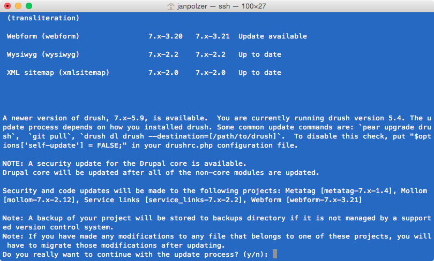Click the drushrc.php file name in the message
This screenshot has width=434, height=261.
[189, 145]
